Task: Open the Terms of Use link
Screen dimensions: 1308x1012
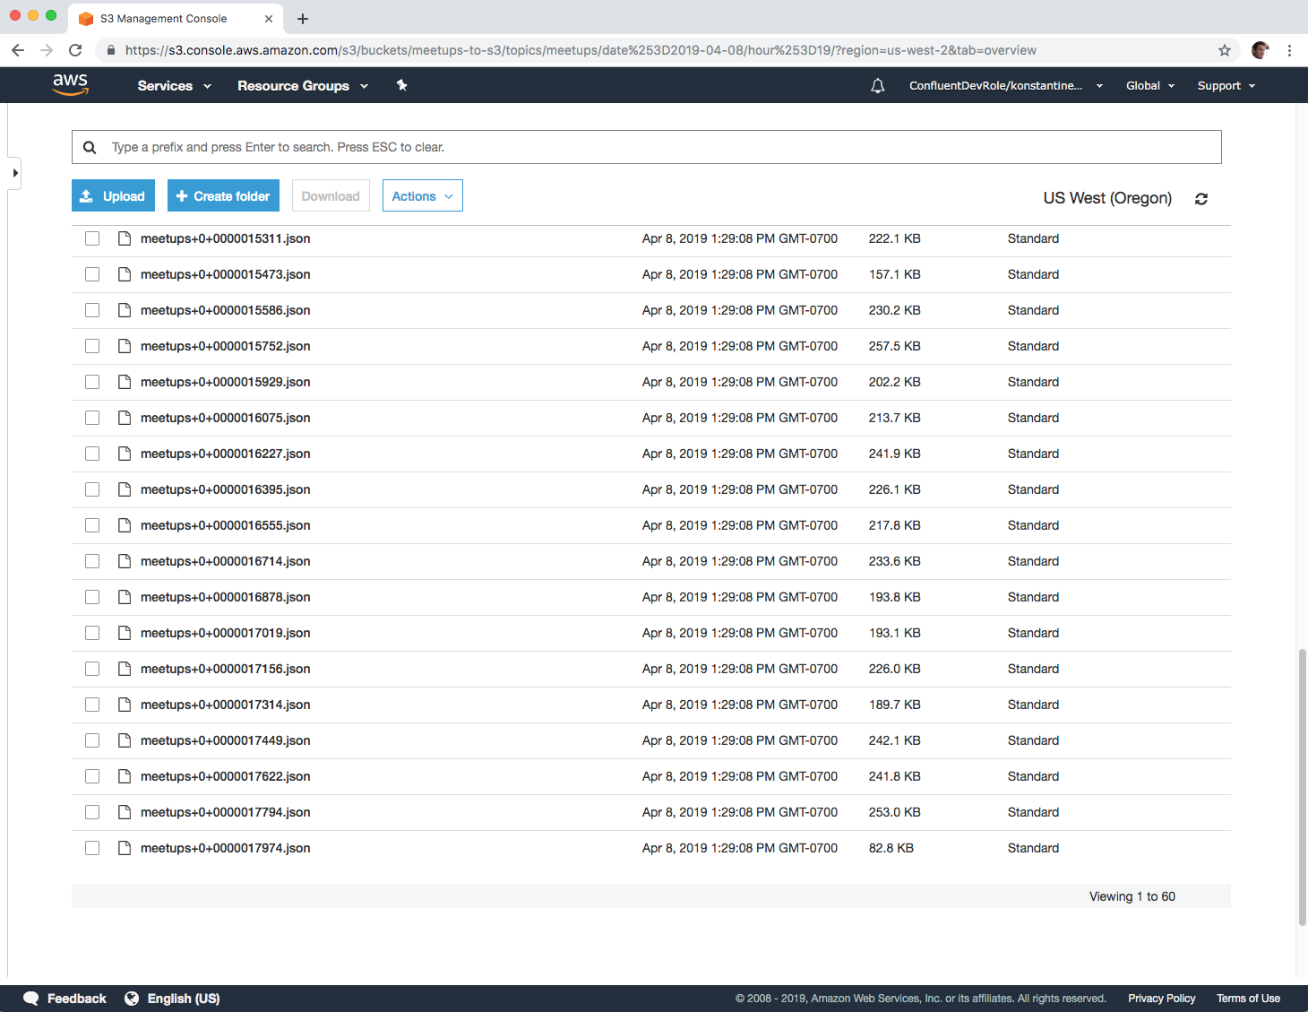Action: pos(1248,999)
